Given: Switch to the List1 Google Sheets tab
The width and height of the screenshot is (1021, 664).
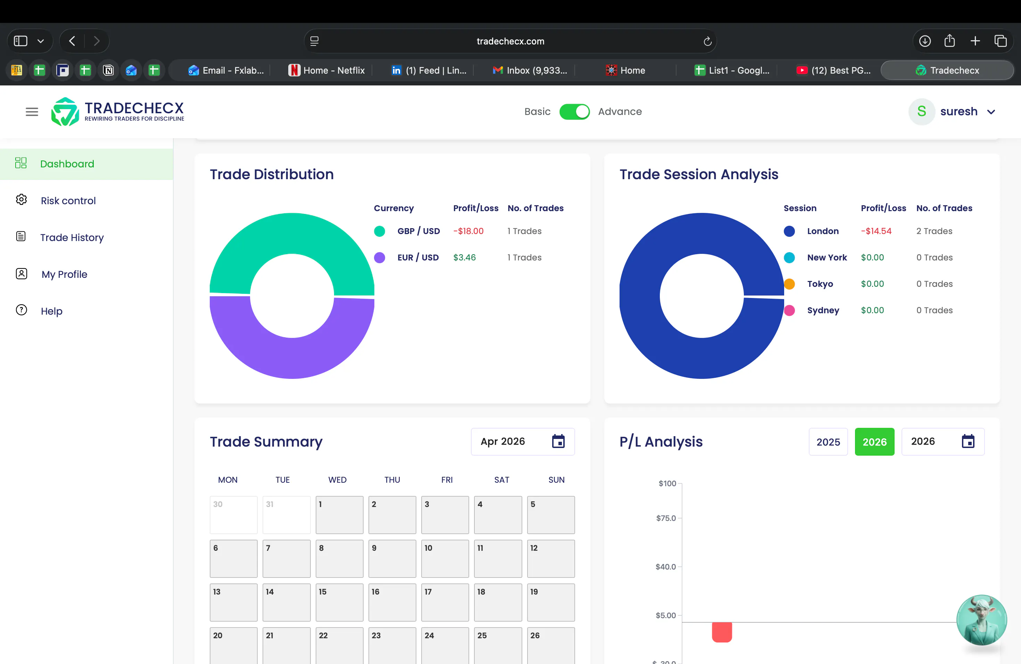Looking at the screenshot, I should (732, 70).
